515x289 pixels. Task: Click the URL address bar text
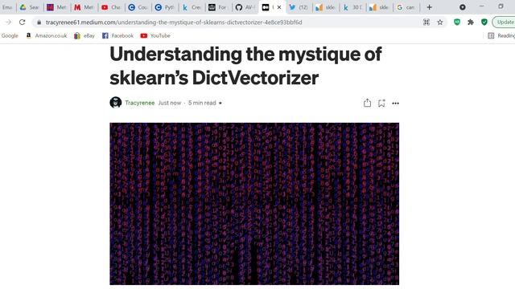tap(174, 22)
